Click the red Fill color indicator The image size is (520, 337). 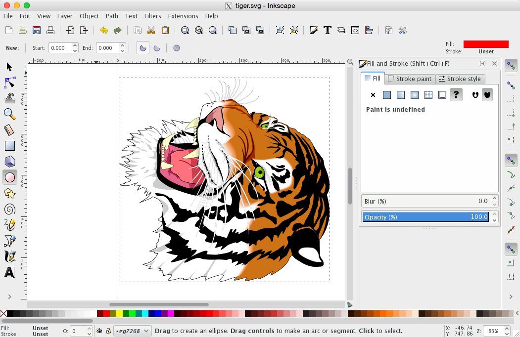(486, 44)
